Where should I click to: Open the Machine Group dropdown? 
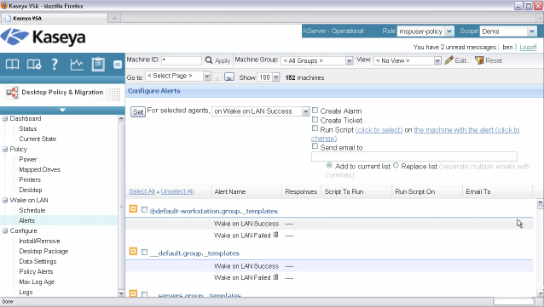(317, 60)
